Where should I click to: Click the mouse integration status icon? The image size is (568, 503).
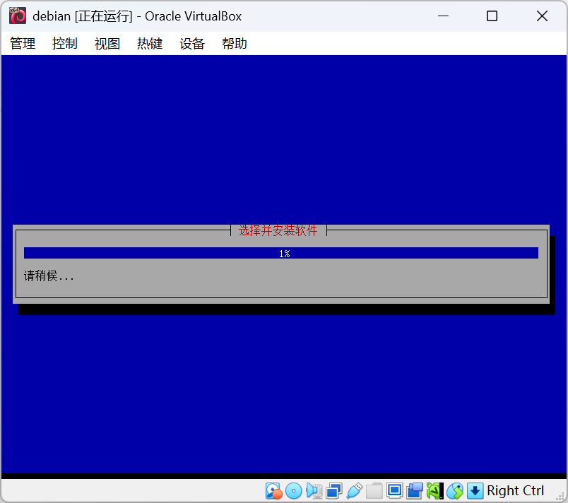pyautogui.click(x=455, y=491)
